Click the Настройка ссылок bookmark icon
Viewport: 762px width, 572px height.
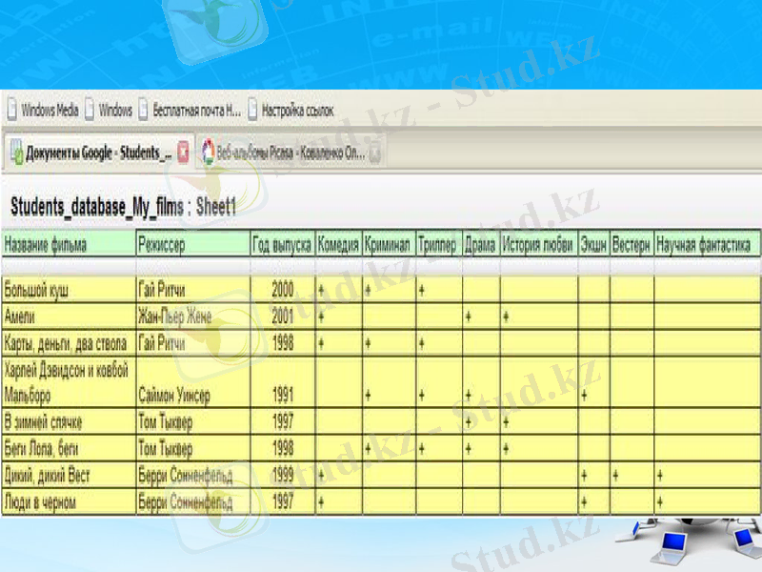tap(253, 111)
